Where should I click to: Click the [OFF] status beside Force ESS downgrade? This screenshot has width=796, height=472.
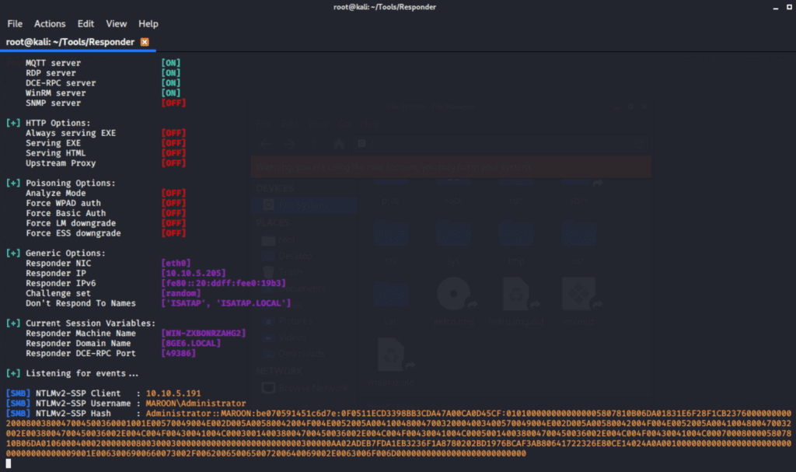click(x=173, y=233)
